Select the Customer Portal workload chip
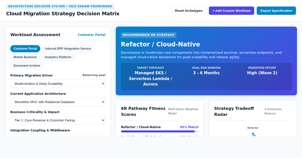The image size is (302, 158). coord(25,49)
